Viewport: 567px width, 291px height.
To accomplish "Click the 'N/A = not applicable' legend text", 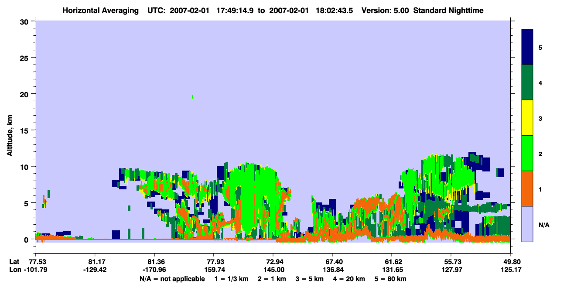I will pos(172,279).
